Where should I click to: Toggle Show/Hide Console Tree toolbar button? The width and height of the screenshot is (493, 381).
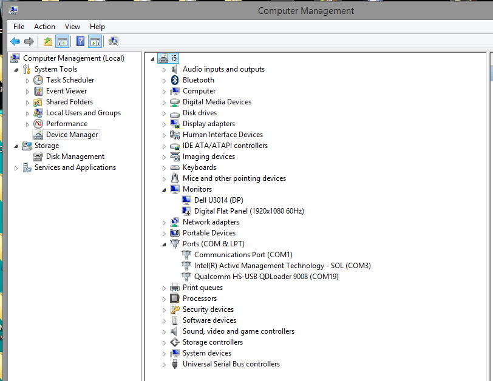pyautogui.click(x=62, y=41)
